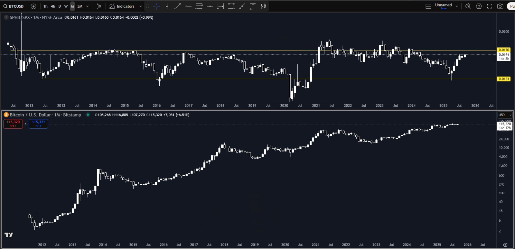The image size is (515, 249).
Task: Grab the drawing toolbar drag handle
Action: [x=147, y=6]
